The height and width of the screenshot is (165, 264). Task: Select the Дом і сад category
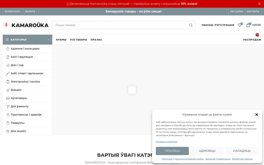(x=27, y=65)
